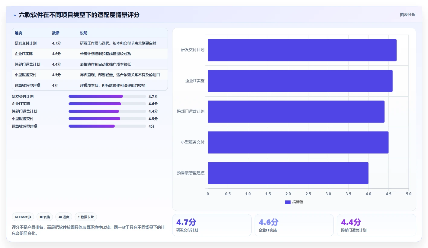
Task: Select the 表格 tag chip
Action: [45, 217]
